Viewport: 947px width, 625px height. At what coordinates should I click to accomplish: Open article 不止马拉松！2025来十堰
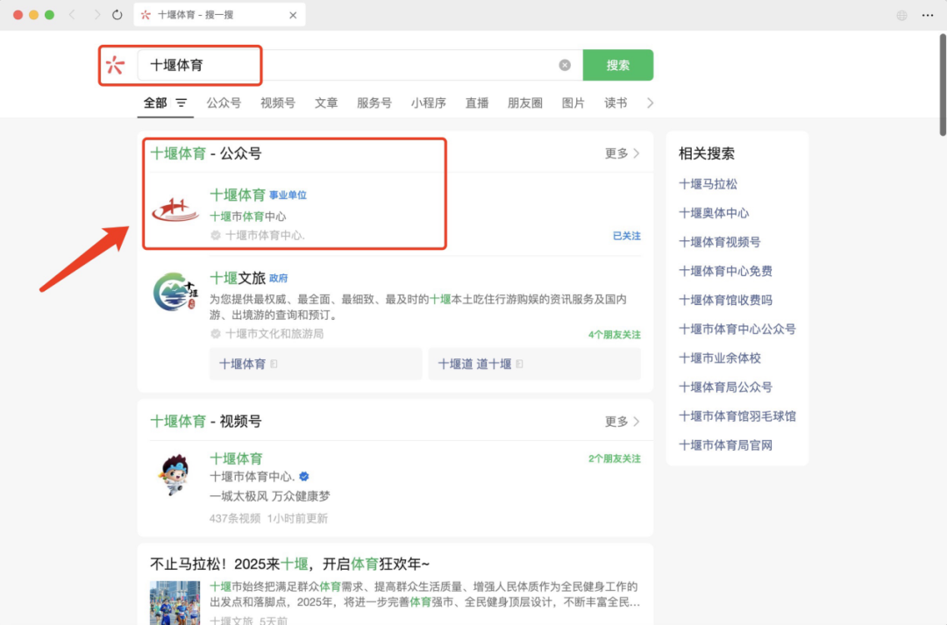(290, 564)
